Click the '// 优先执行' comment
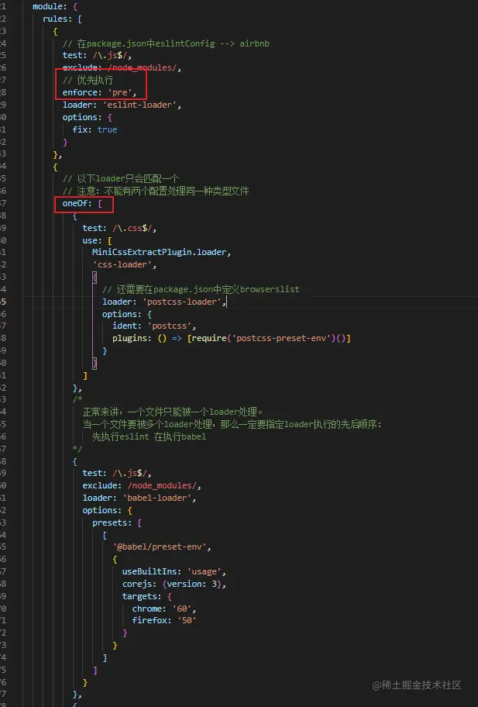This screenshot has width=478, height=707. click(x=88, y=81)
